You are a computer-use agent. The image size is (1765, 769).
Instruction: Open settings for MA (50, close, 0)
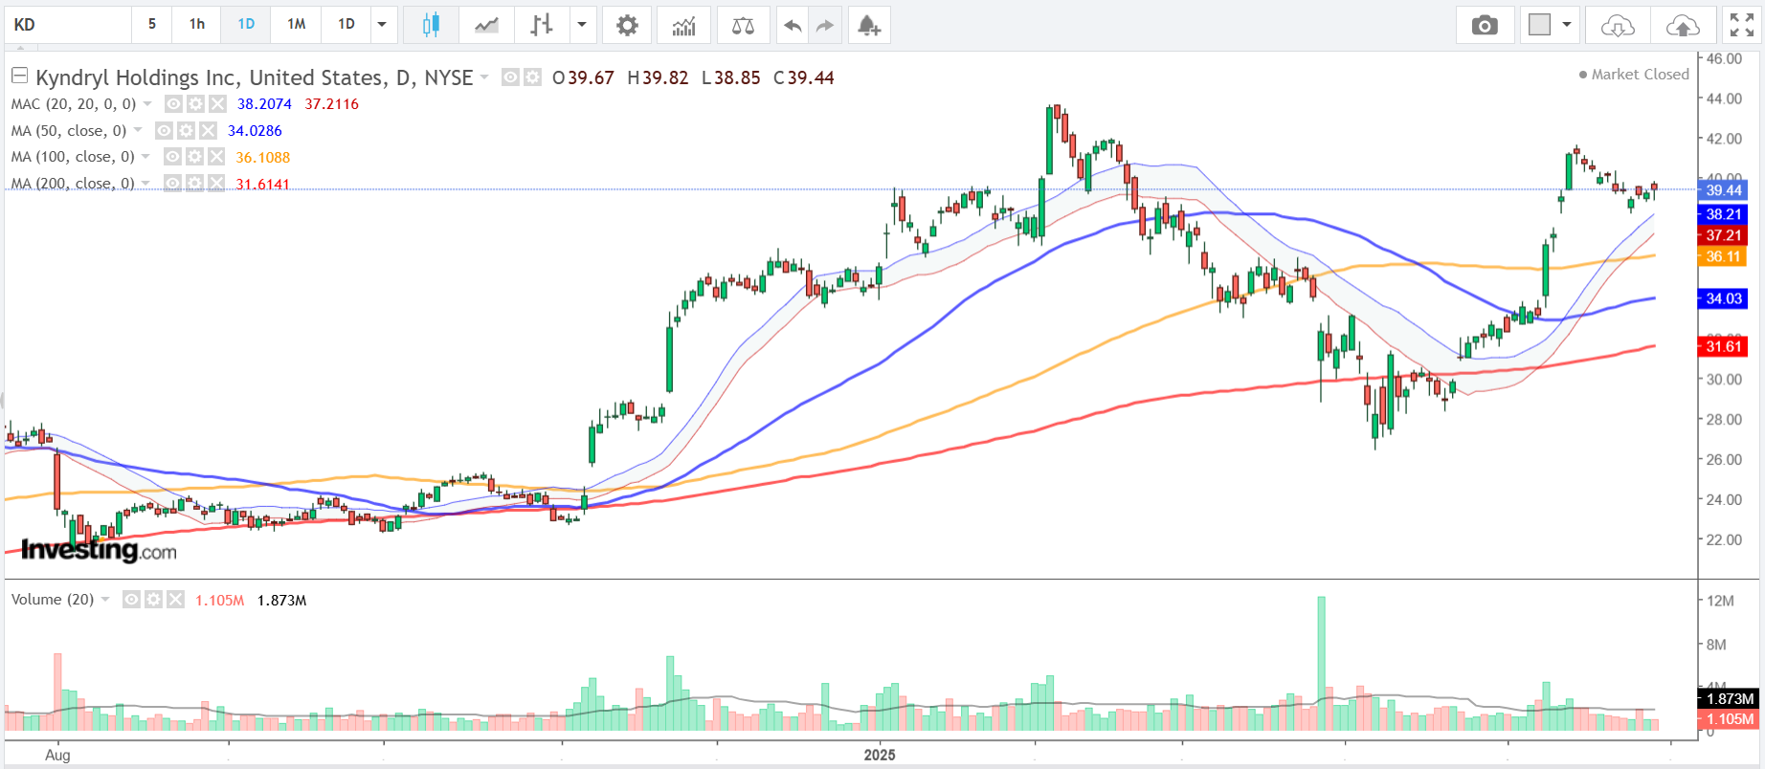pos(186,130)
